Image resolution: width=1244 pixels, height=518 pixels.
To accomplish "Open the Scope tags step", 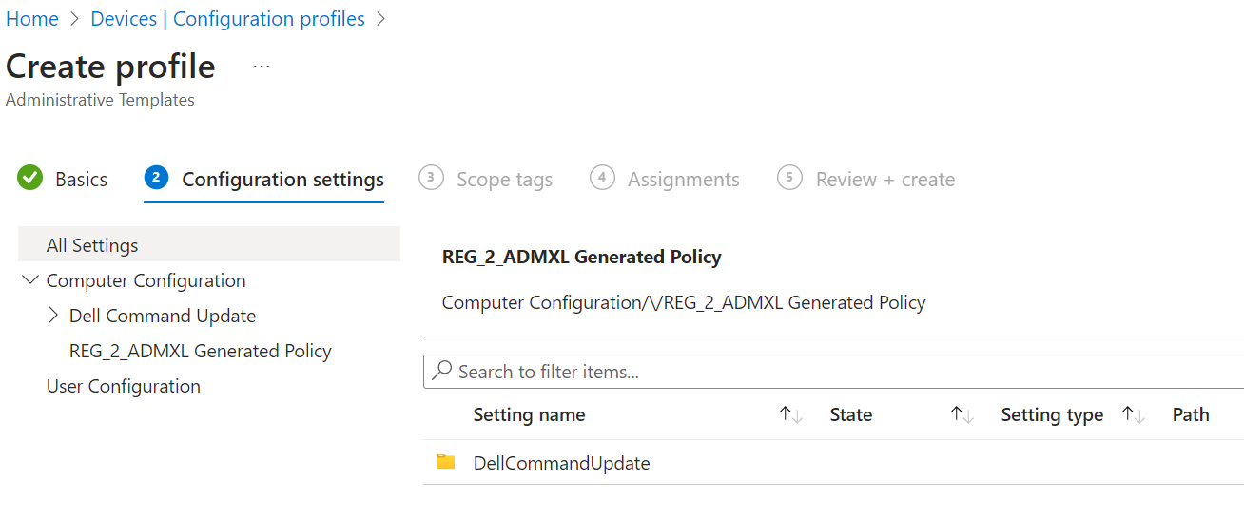I will click(x=504, y=179).
